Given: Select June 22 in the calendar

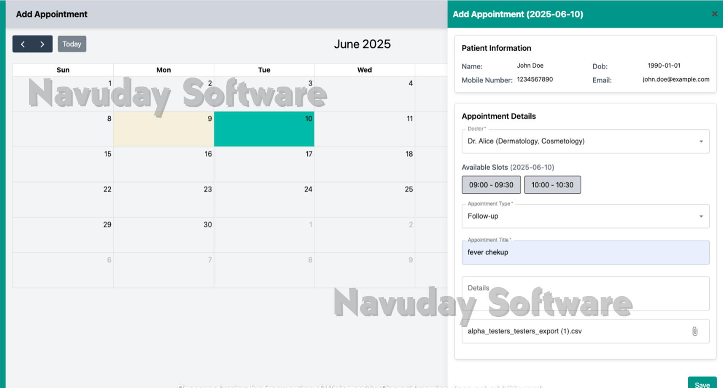Looking at the screenshot, I should (x=63, y=200).
